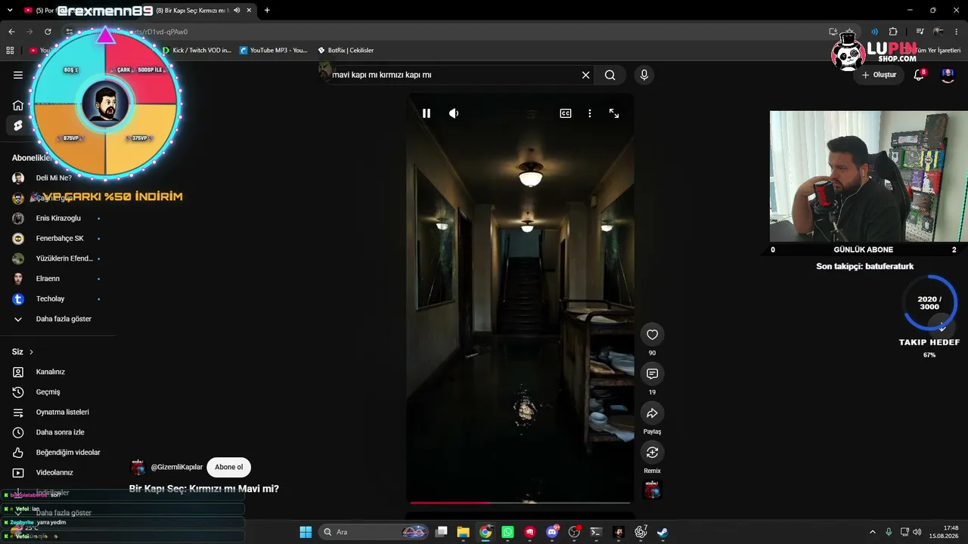
Task: Open Kick / Twitch VOD bookmark
Action: pos(197,51)
